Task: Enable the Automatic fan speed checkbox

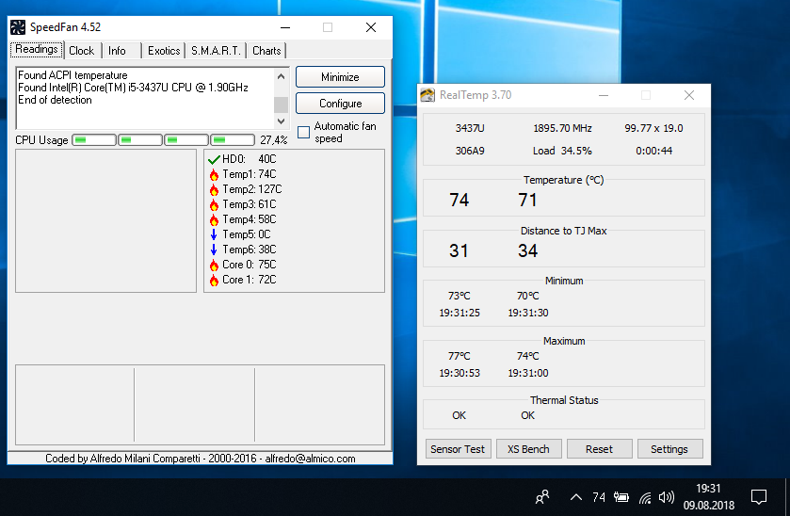Action: click(x=304, y=133)
